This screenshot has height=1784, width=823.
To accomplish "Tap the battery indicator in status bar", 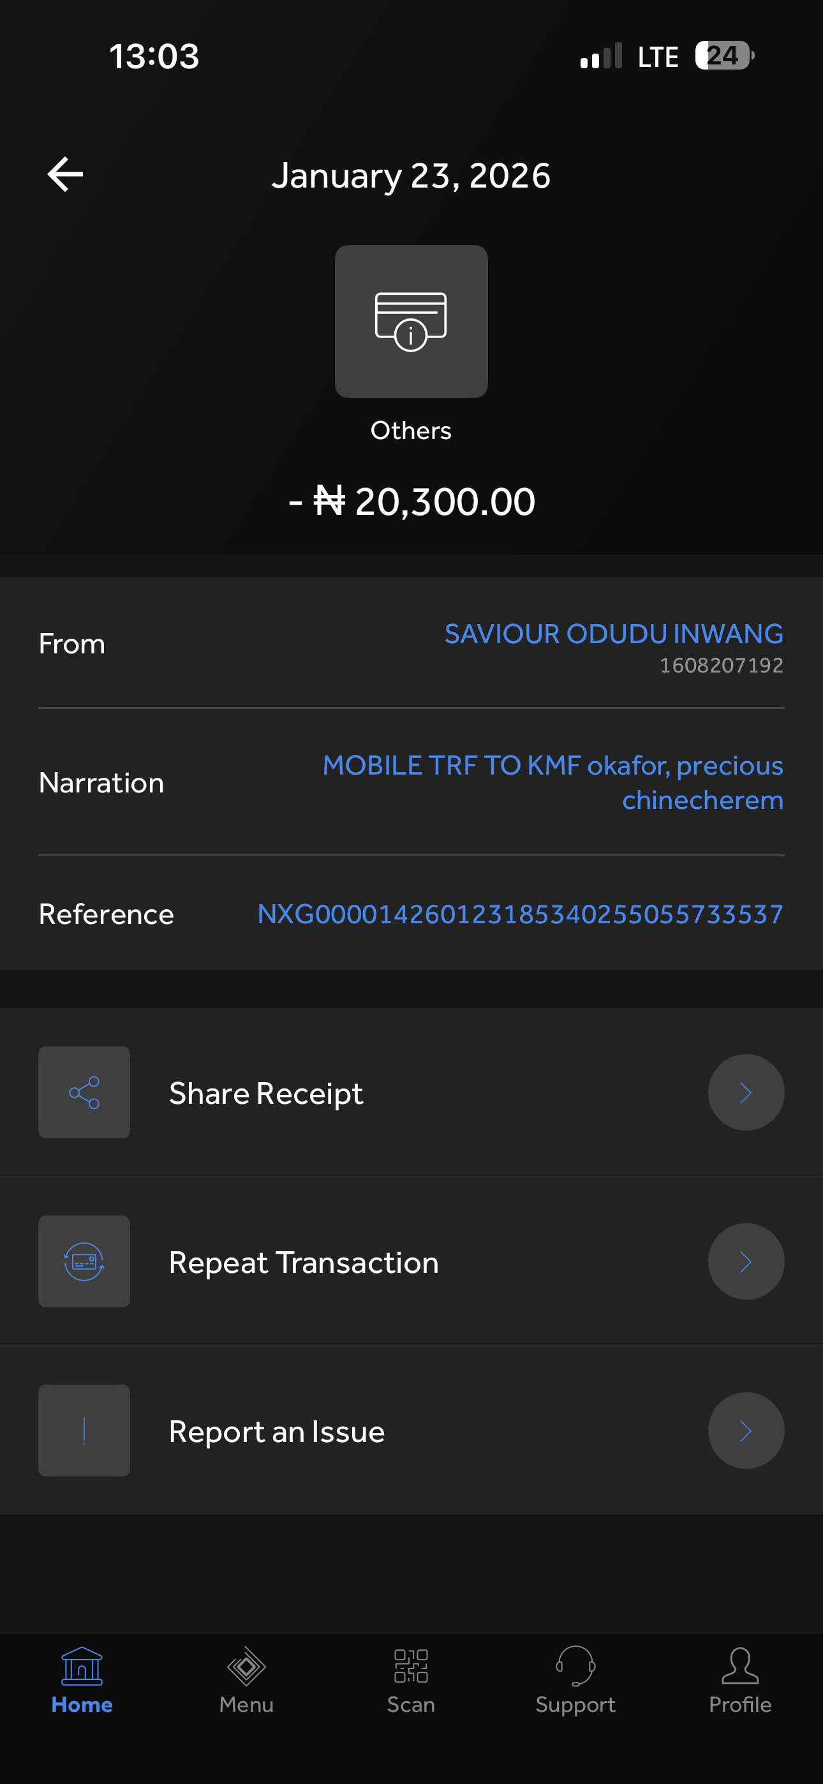I will (x=723, y=56).
